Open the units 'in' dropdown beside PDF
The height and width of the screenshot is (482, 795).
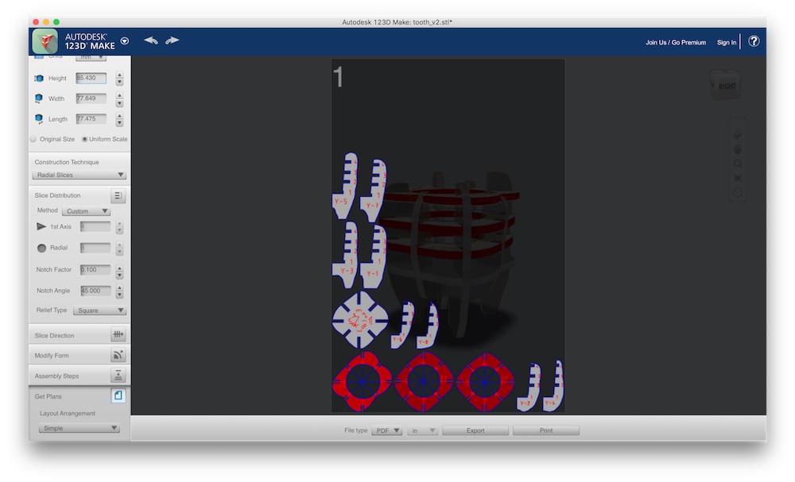pos(422,430)
